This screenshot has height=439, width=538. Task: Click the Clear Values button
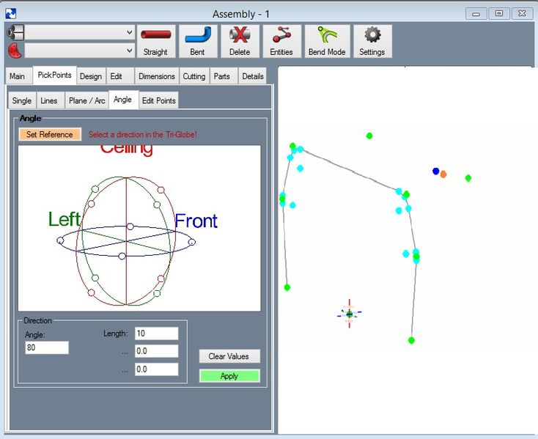tap(229, 356)
